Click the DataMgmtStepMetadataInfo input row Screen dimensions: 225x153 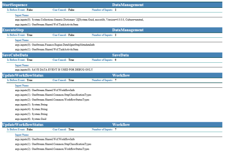[x=55, y=45]
